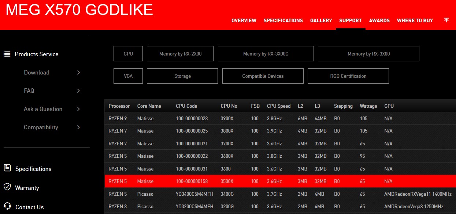This screenshot has width=456, height=214.
Task: Click CPU code 100-000000071
Action: click(x=192, y=144)
